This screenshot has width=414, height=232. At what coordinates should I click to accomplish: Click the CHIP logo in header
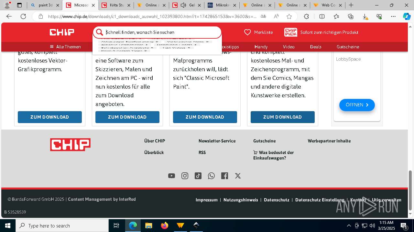(62, 32)
